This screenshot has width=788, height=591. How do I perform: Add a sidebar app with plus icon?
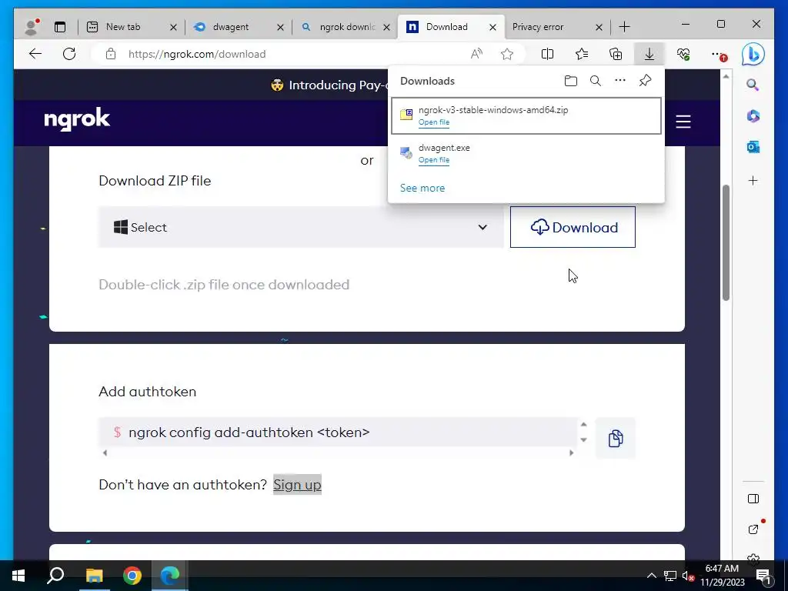(753, 180)
